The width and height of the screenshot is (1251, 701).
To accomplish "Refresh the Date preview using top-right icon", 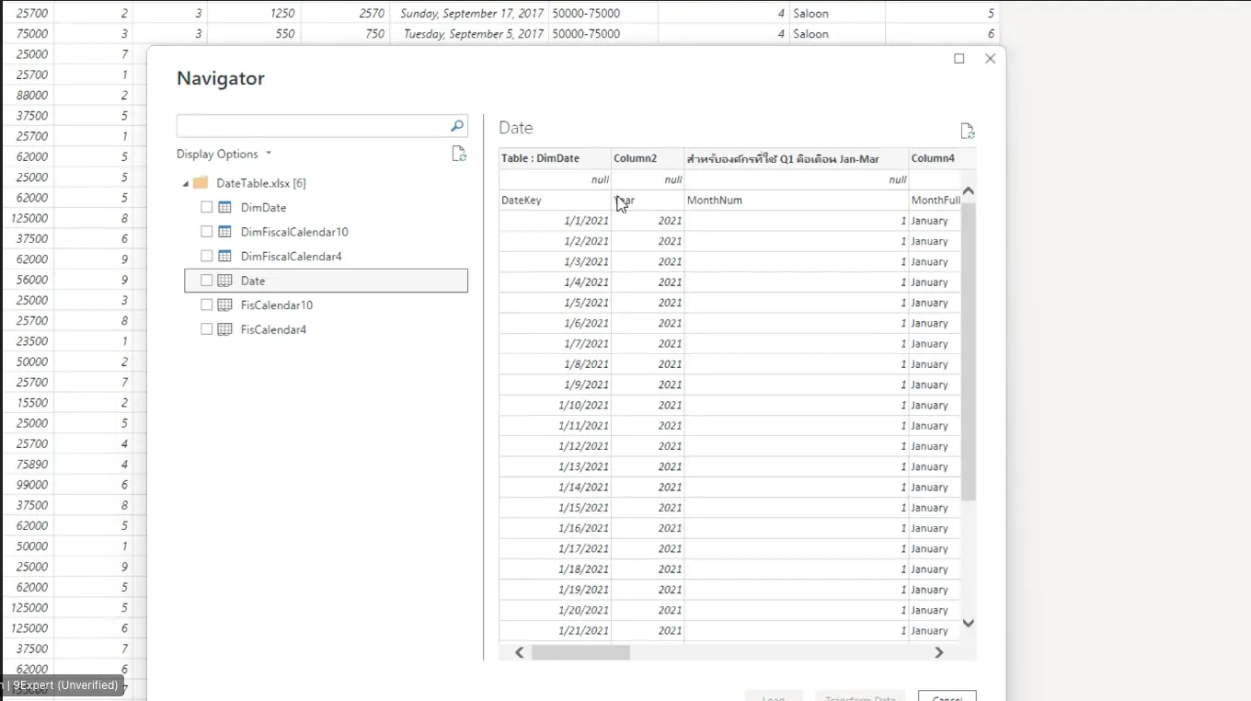I will click(967, 131).
